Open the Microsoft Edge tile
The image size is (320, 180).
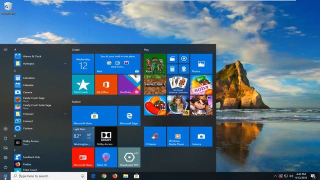(x=129, y=115)
